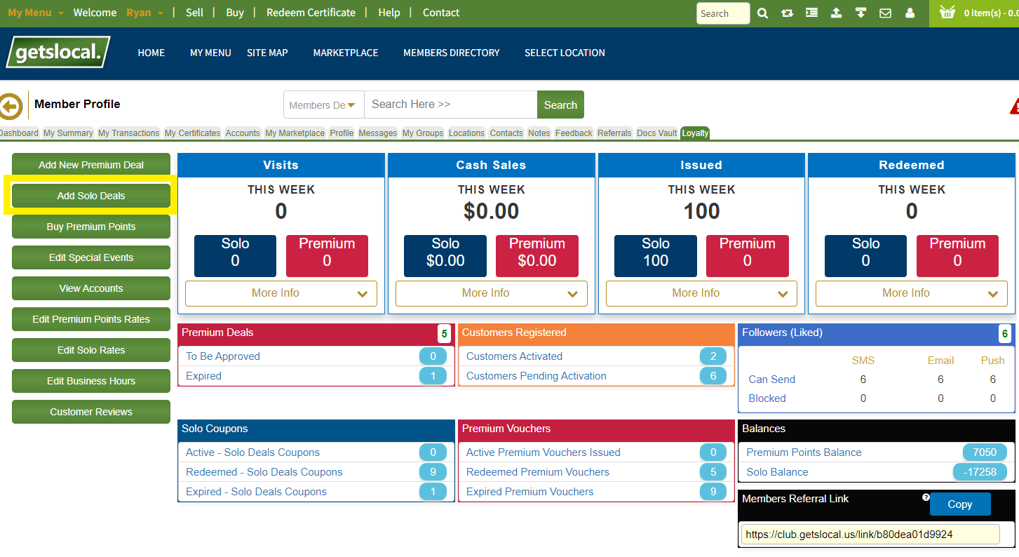1019x557 pixels.
Task: Click Copy next to Members Referral Link
Action: pyautogui.click(x=960, y=504)
